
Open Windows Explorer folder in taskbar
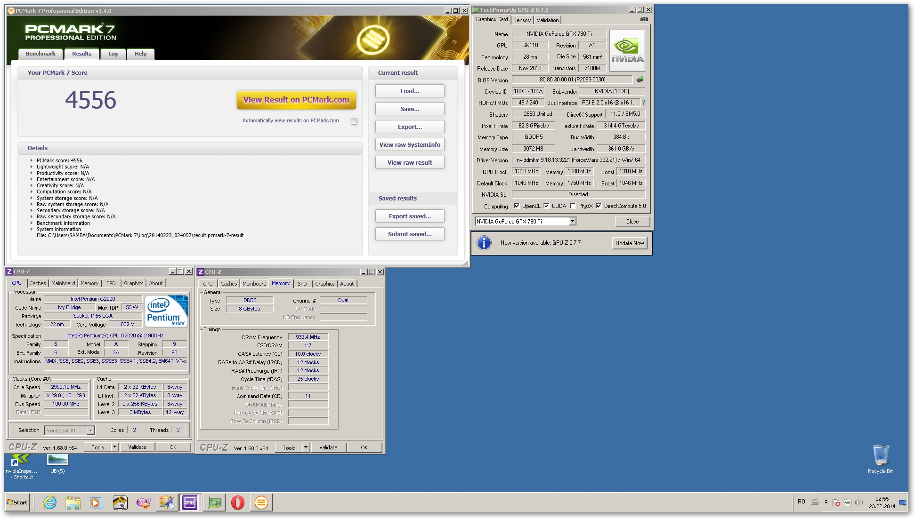tap(73, 503)
